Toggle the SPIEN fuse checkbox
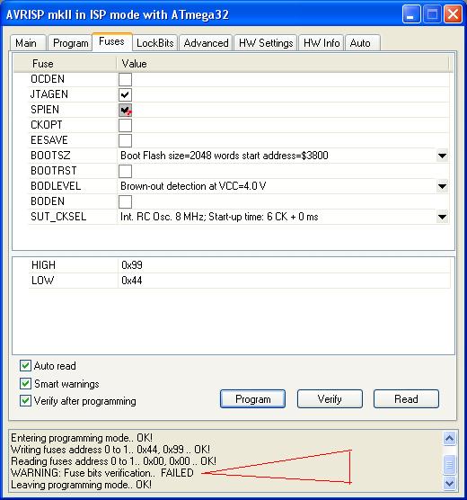The width and height of the screenshot is (467, 500). tap(125, 110)
